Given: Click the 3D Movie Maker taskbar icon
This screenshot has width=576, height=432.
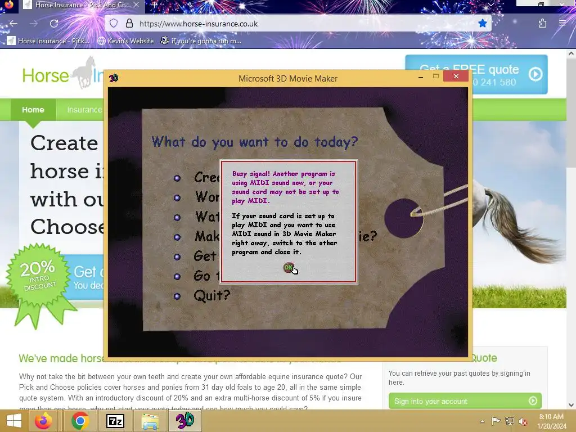Looking at the screenshot, I should 184,421.
